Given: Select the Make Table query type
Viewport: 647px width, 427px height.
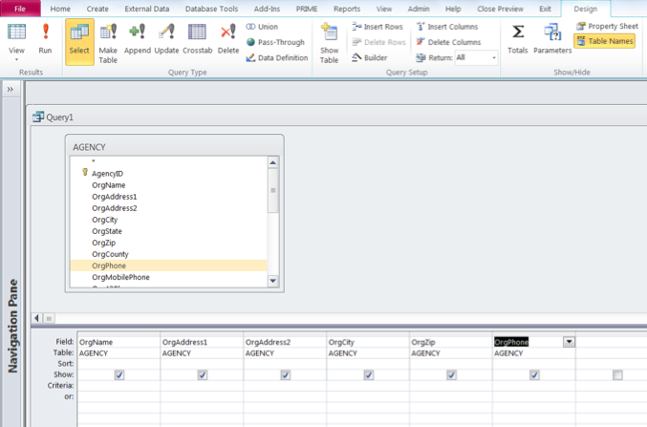Looking at the screenshot, I should 108,40.
